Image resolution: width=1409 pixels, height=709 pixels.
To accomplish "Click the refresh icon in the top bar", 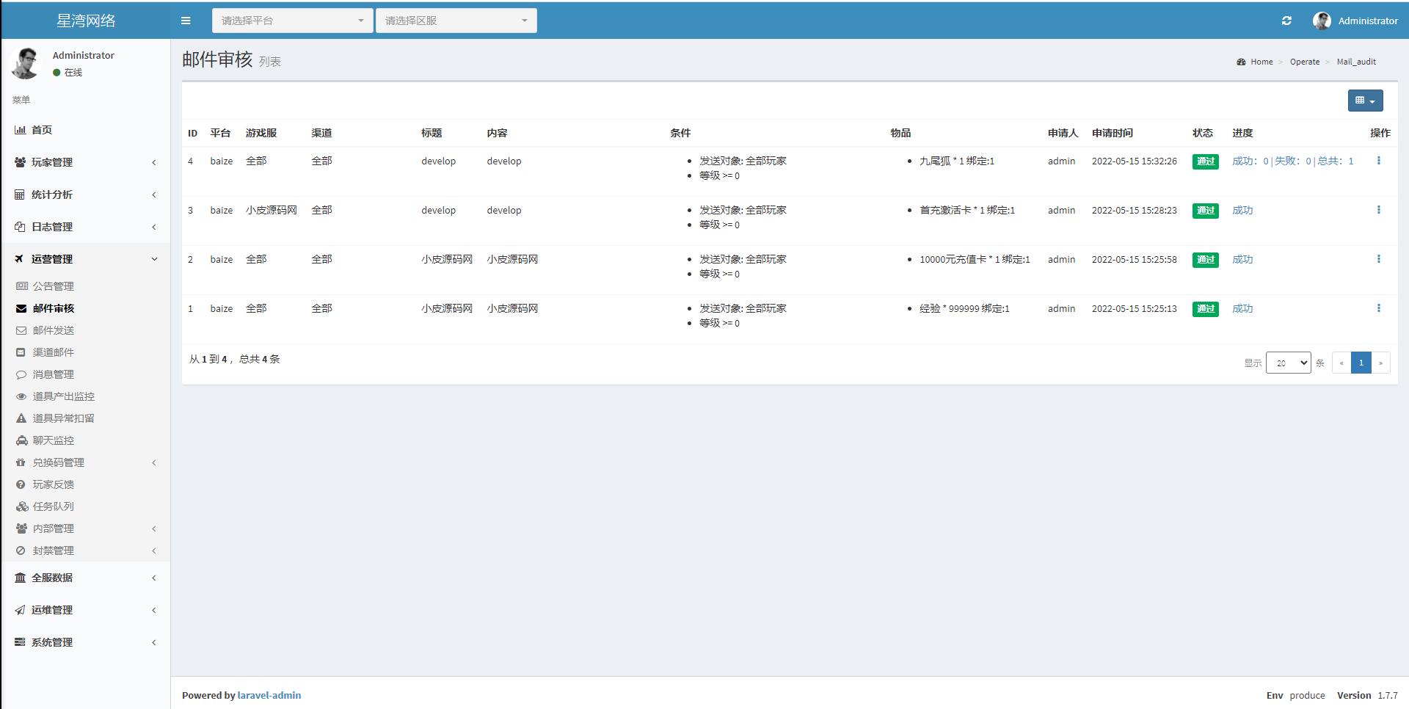I will (1286, 20).
